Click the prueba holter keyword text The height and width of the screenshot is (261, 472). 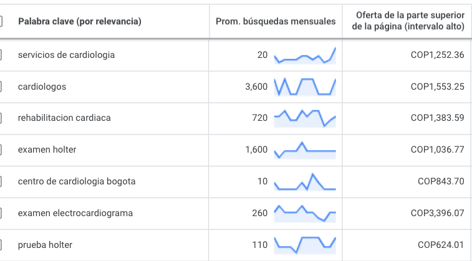pos(45,245)
